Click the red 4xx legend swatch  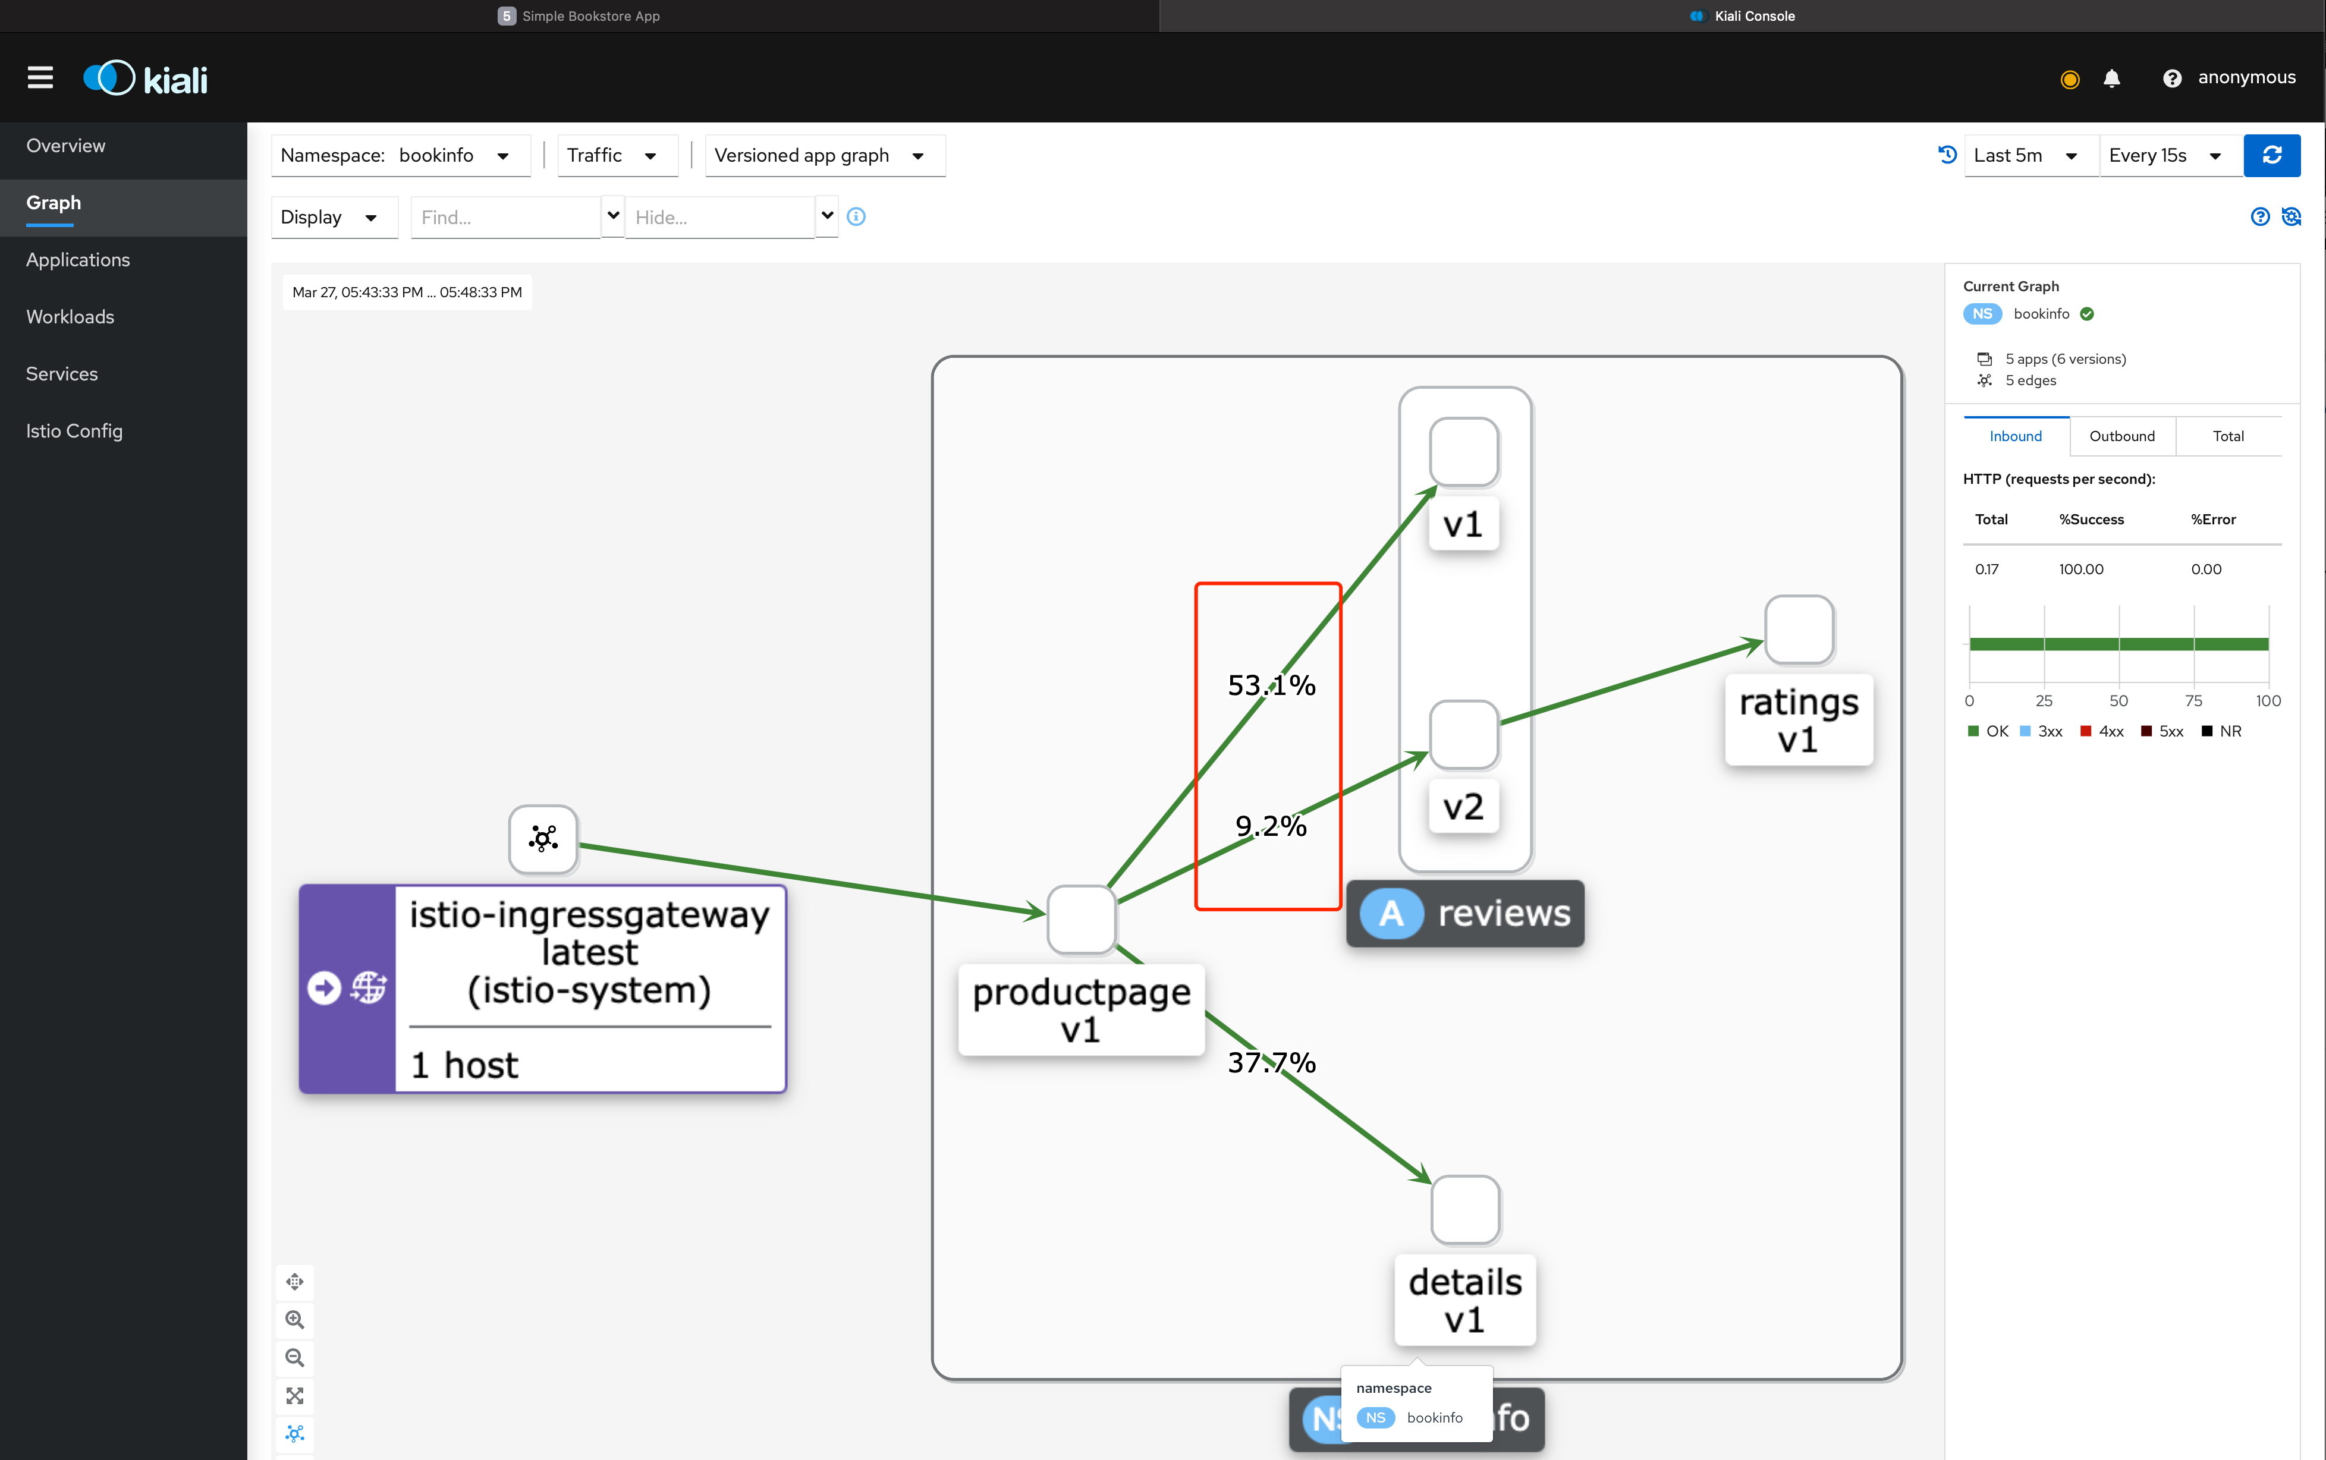coord(2086,731)
